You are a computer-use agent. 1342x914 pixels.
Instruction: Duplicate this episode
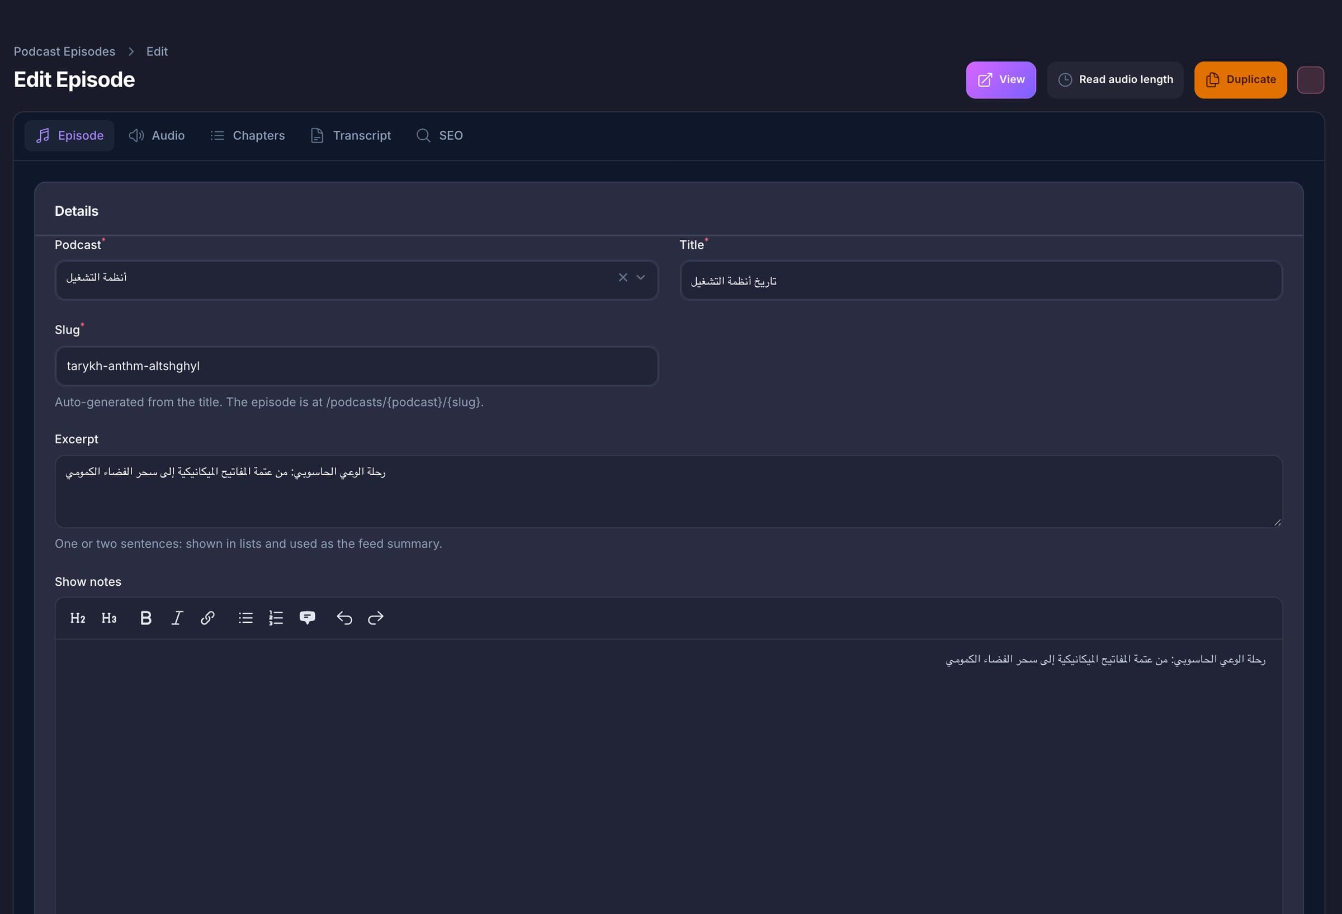tap(1240, 80)
